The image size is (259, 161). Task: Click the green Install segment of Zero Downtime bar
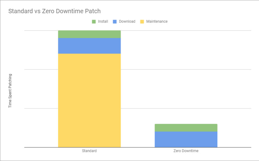pos(186,128)
